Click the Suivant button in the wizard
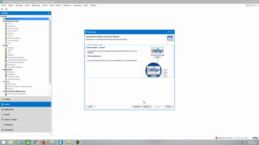Viewport: 259px width, 145px height. coord(146,107)
